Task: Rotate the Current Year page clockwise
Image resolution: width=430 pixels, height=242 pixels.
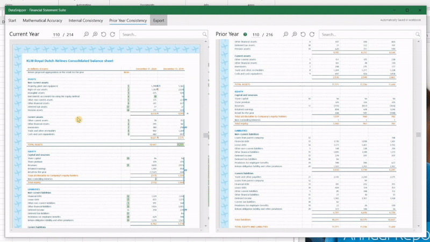Action: [112, 34]
